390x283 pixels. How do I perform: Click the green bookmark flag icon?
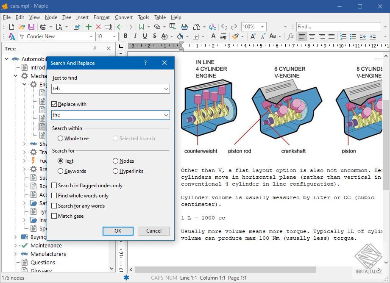[142, 27]
